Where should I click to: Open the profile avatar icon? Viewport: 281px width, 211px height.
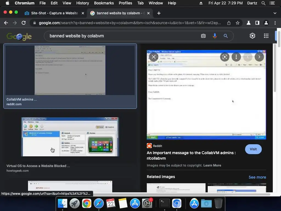tap(266, 23)
